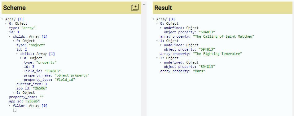
Task: Collapse the "childs: Array [1]" node
Action: pos(17,54)
